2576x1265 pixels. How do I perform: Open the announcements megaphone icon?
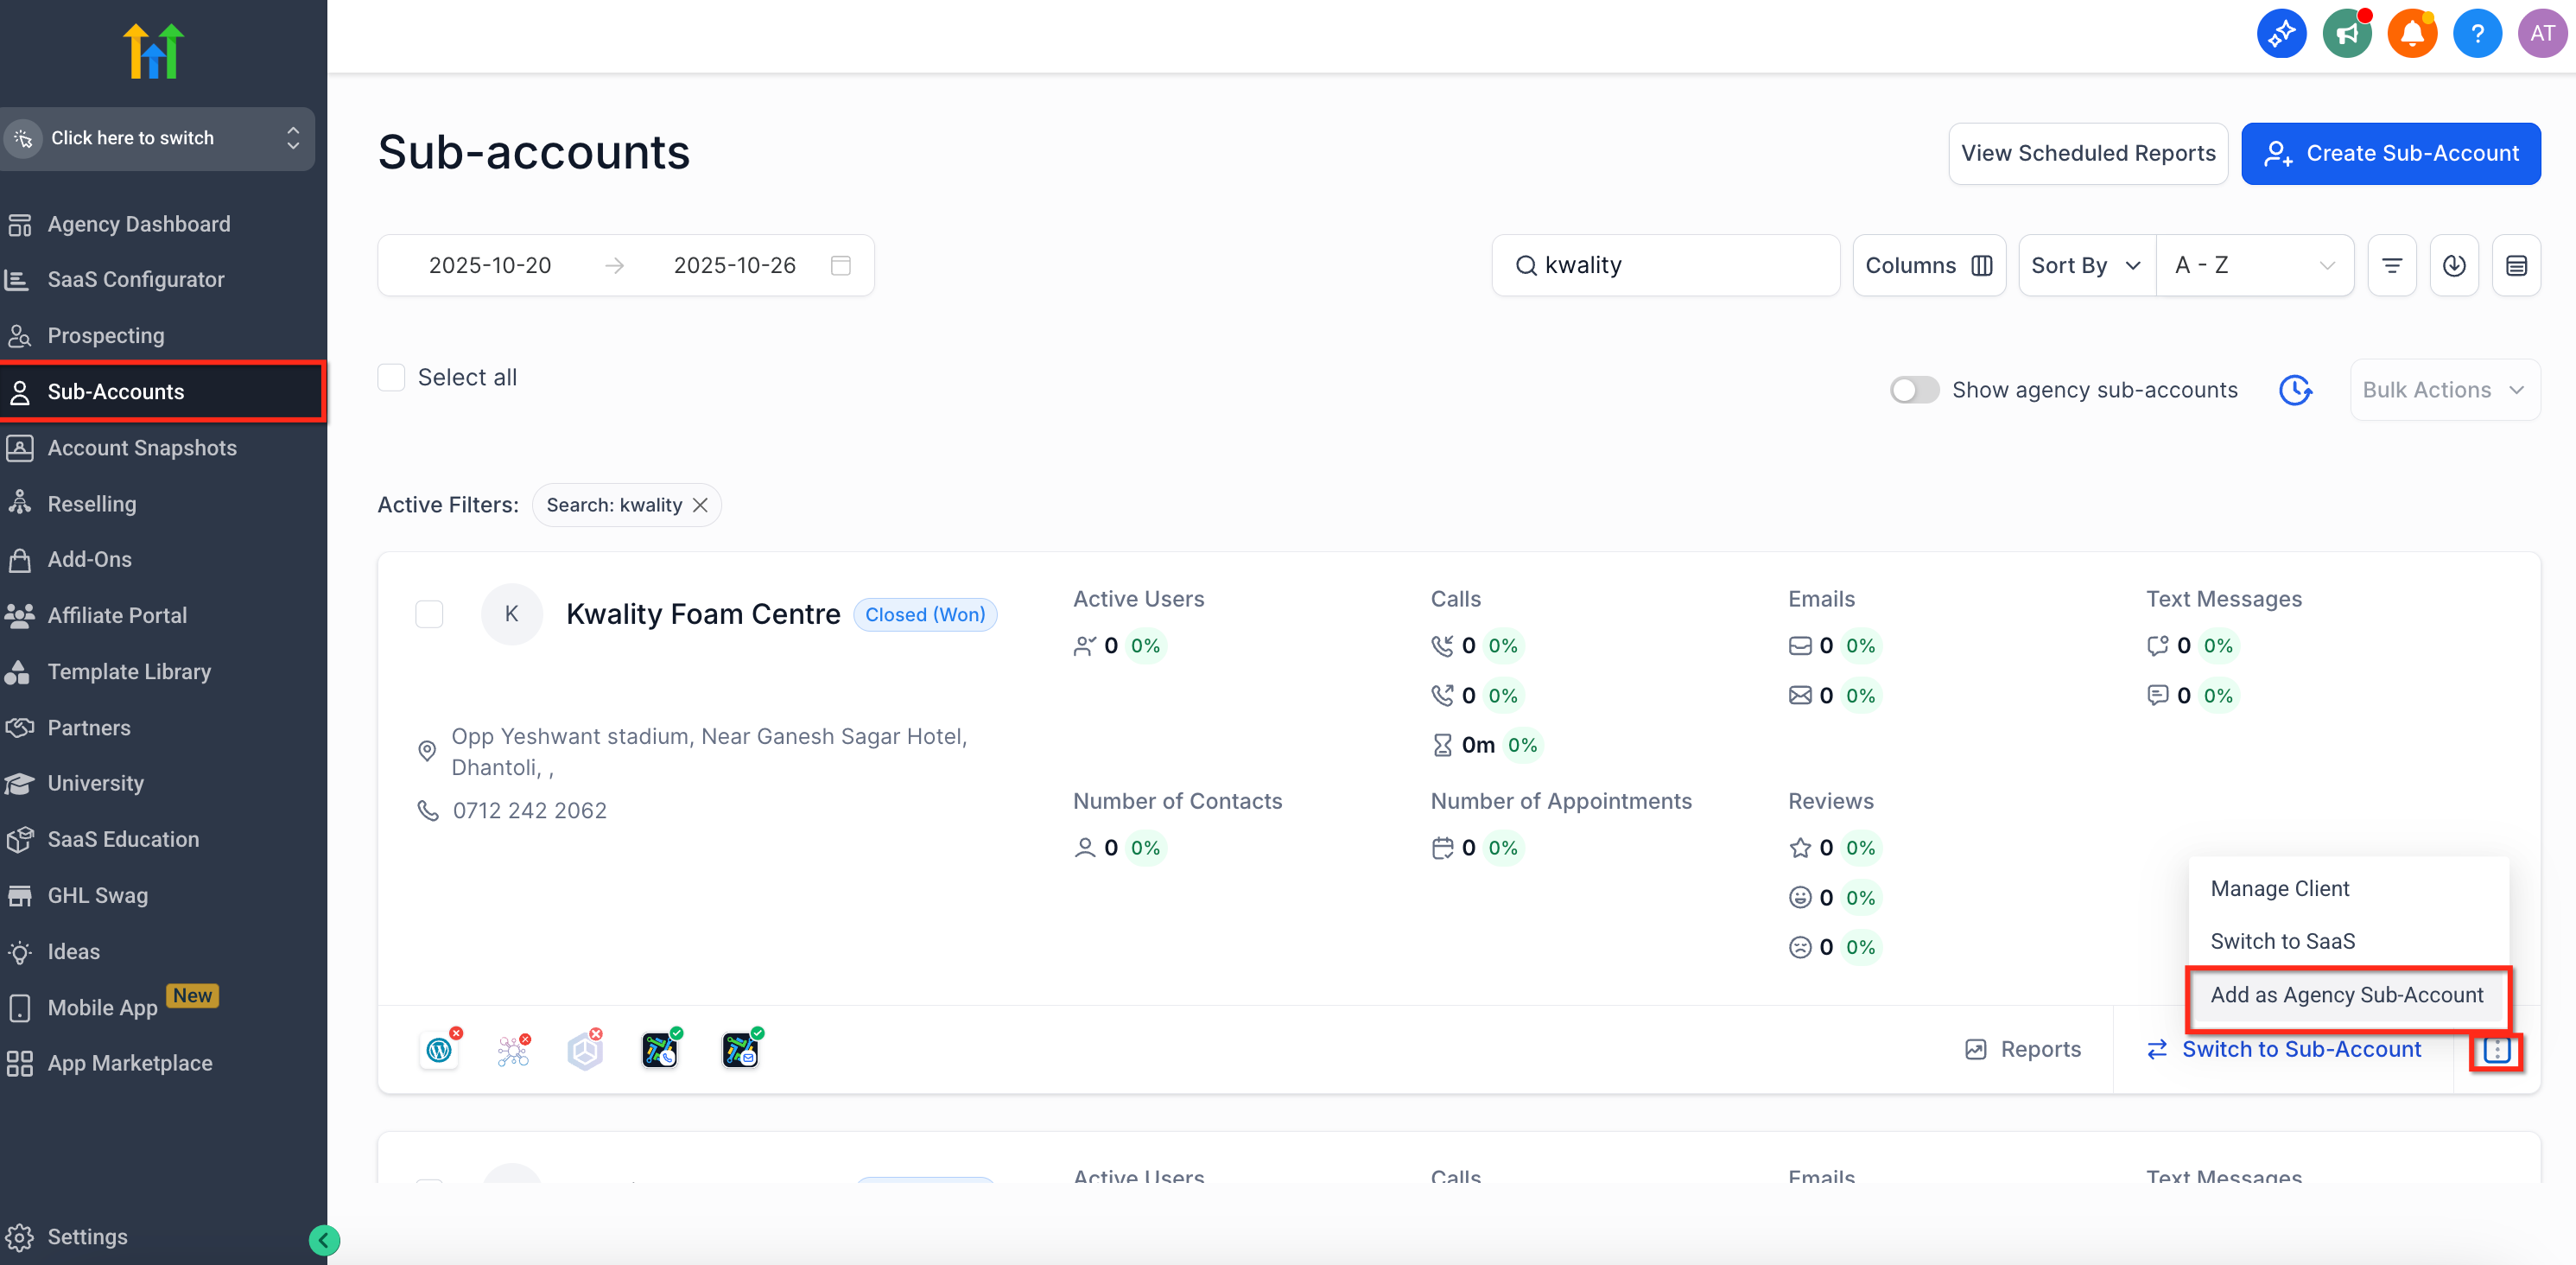tap(2346, 34)
